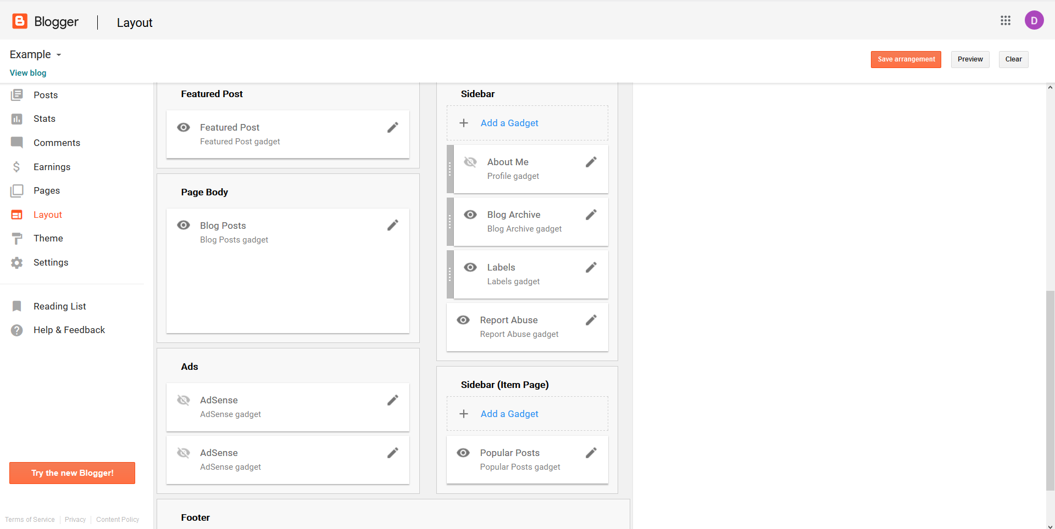Edit the first AdSense gadget pencil
Image resolution: width=1055 pixels, height=529 pixels.
[393, 400]
